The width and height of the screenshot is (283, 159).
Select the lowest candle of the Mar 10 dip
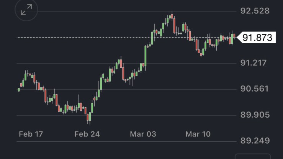pyautogui.click(x=201, y=54)
